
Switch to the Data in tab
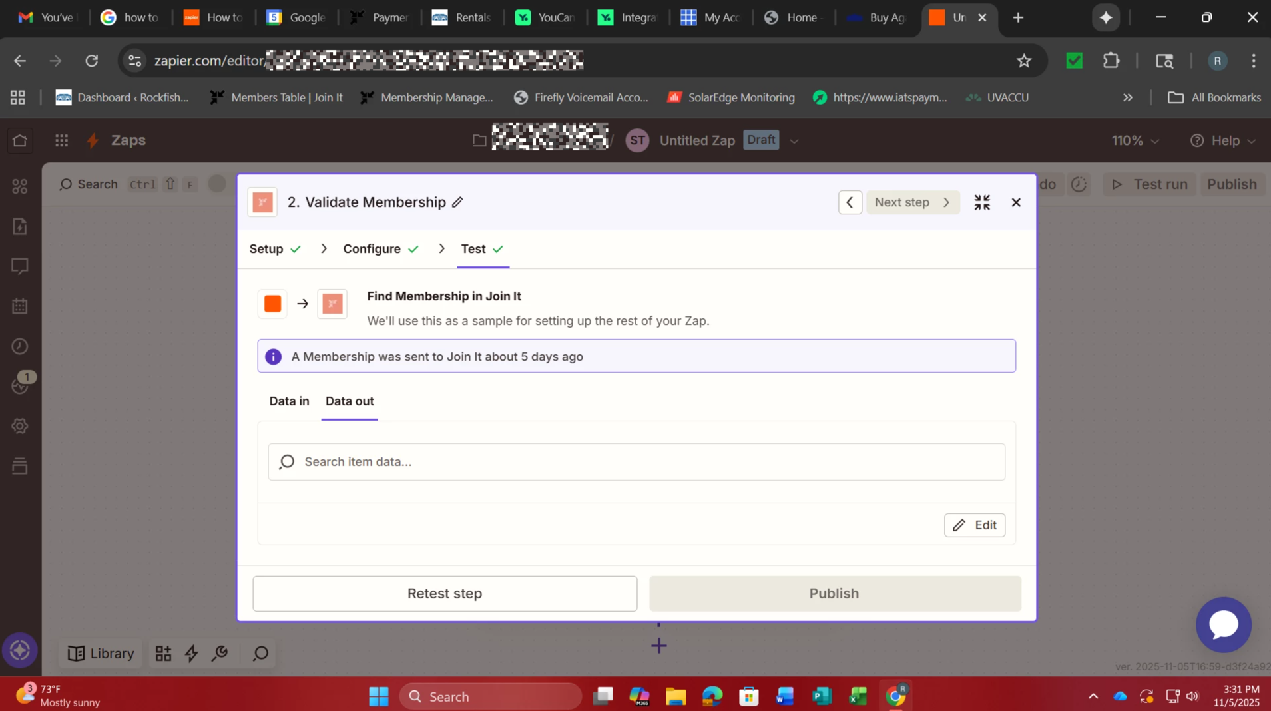pyautogui.click(x=288, y=401)
